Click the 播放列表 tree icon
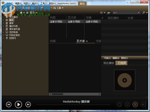The image size is (150, 112). (x=7, y=26)
